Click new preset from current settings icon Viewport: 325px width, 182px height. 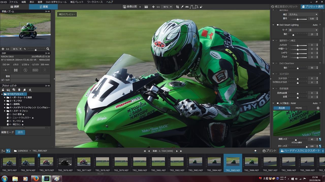click(x=8, y=90)
